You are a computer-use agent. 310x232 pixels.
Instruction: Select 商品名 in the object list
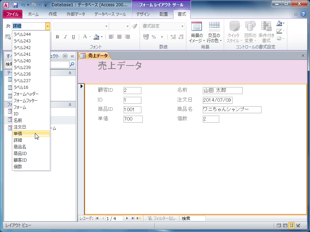31,147
